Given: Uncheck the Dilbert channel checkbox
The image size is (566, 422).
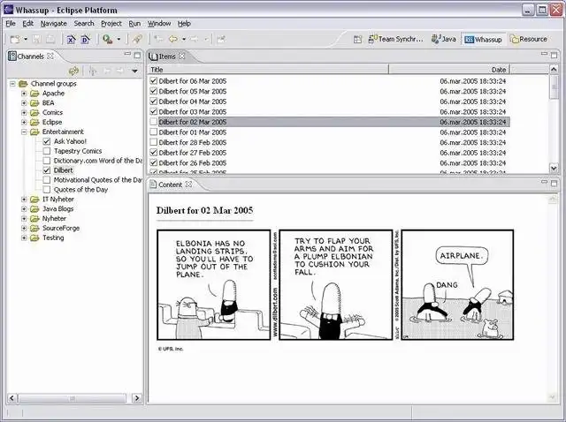Looking at the screenshot, I should pyautogui.click(x=47, y=170).
